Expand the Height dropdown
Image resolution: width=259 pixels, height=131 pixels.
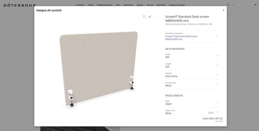[192, 65]
